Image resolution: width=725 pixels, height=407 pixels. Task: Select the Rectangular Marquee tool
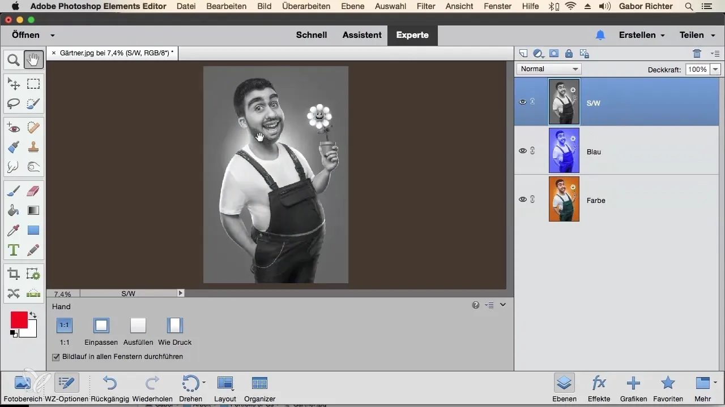click(33, 84)
